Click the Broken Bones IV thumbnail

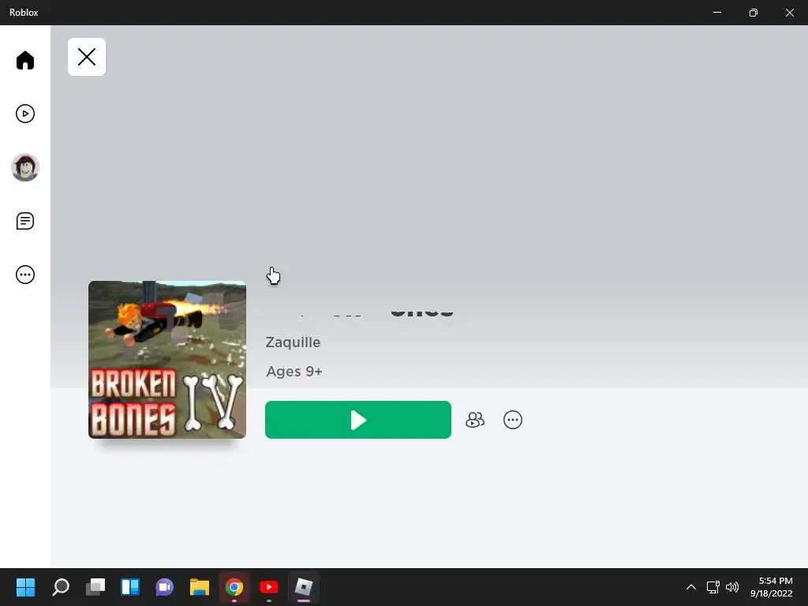167,360
